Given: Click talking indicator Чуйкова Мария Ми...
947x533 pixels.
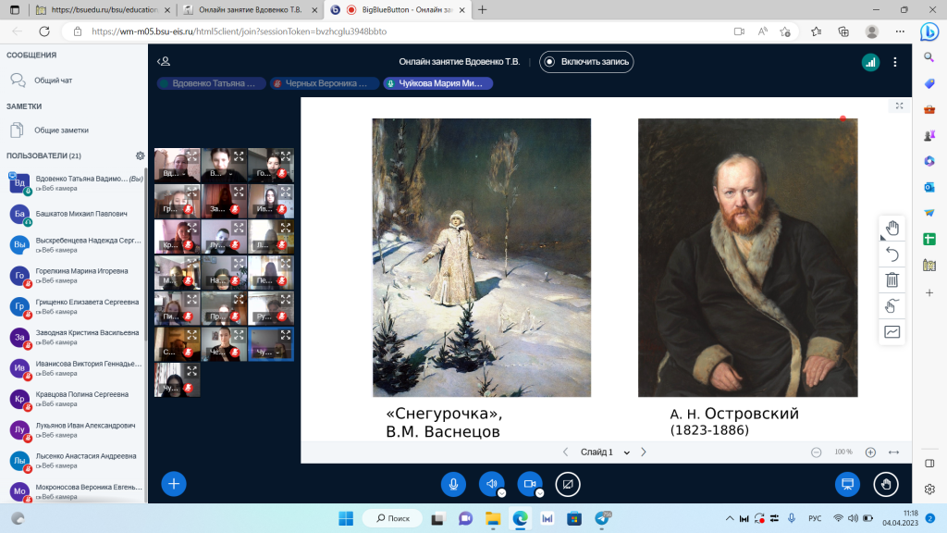Looking at the screenshot, I should click(x=438, y=83).
